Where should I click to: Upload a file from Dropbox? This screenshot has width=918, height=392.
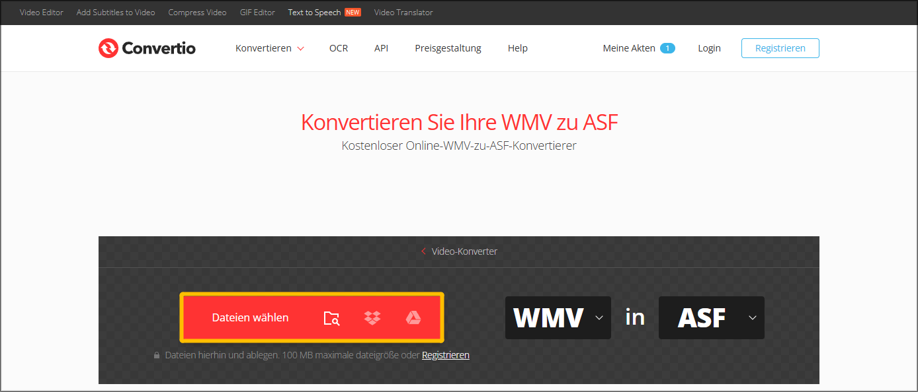click(x=372, y=317)
